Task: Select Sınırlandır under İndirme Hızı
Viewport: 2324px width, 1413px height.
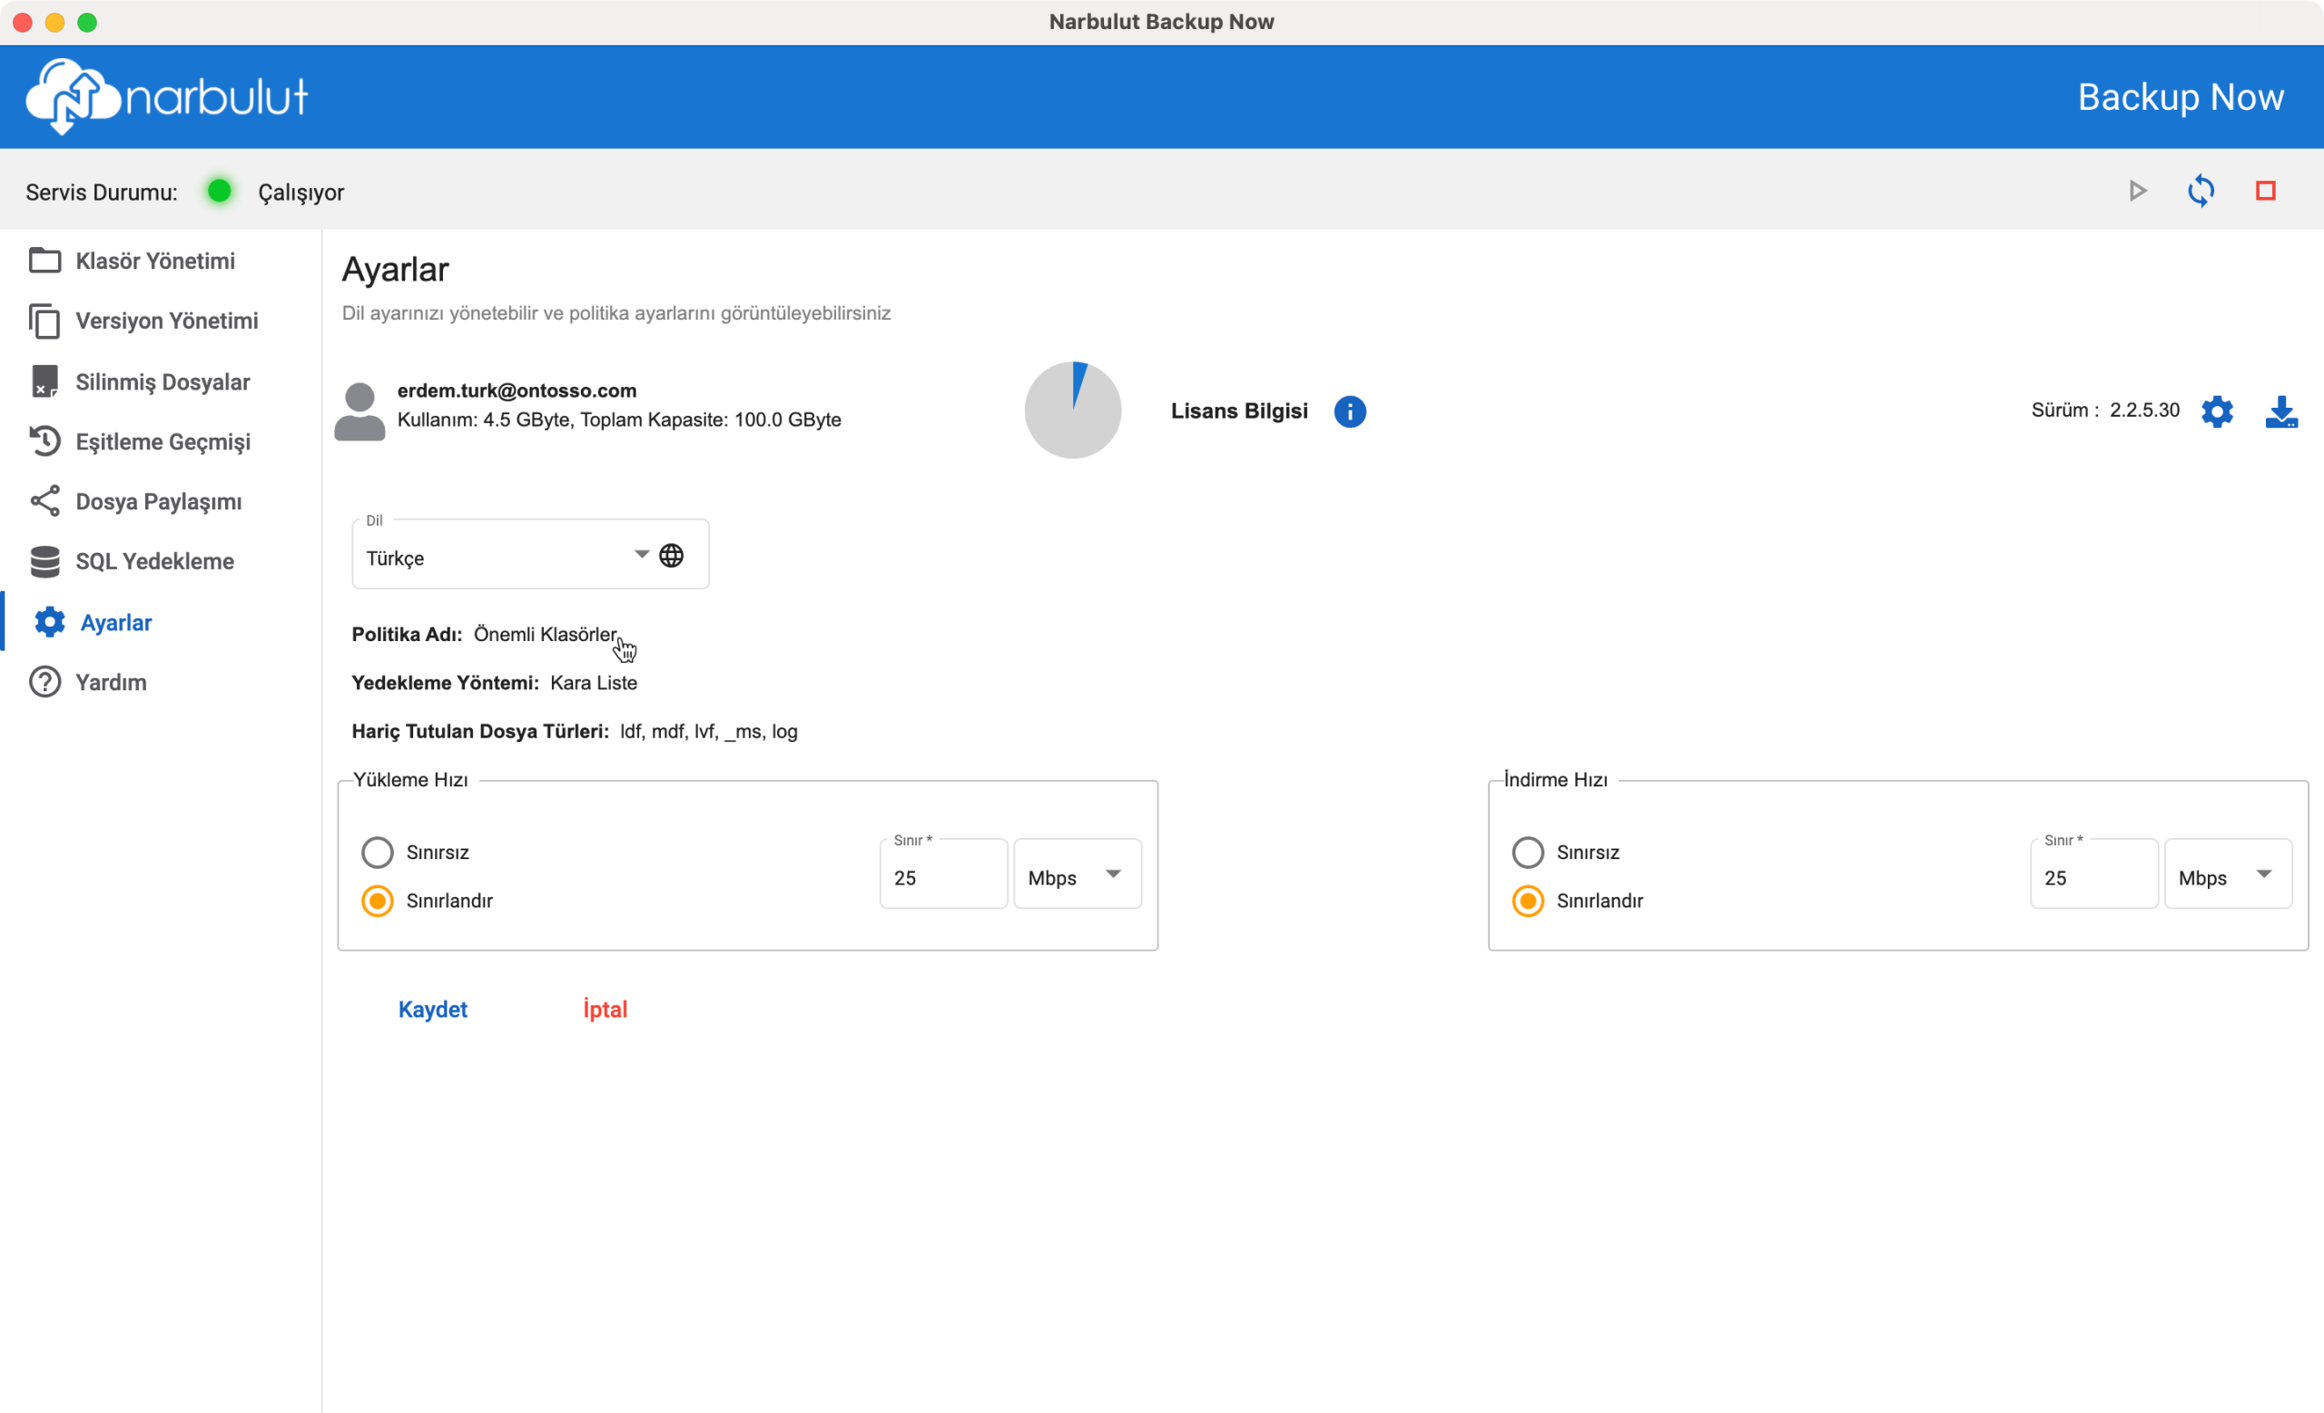Action: pyautogui.click(x=1527, y=901)
